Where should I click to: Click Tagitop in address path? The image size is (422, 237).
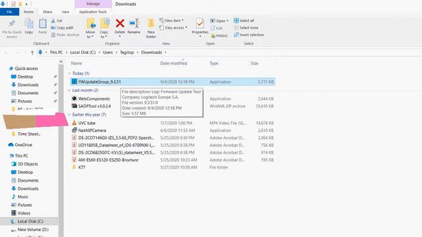(x=127, y=53)
